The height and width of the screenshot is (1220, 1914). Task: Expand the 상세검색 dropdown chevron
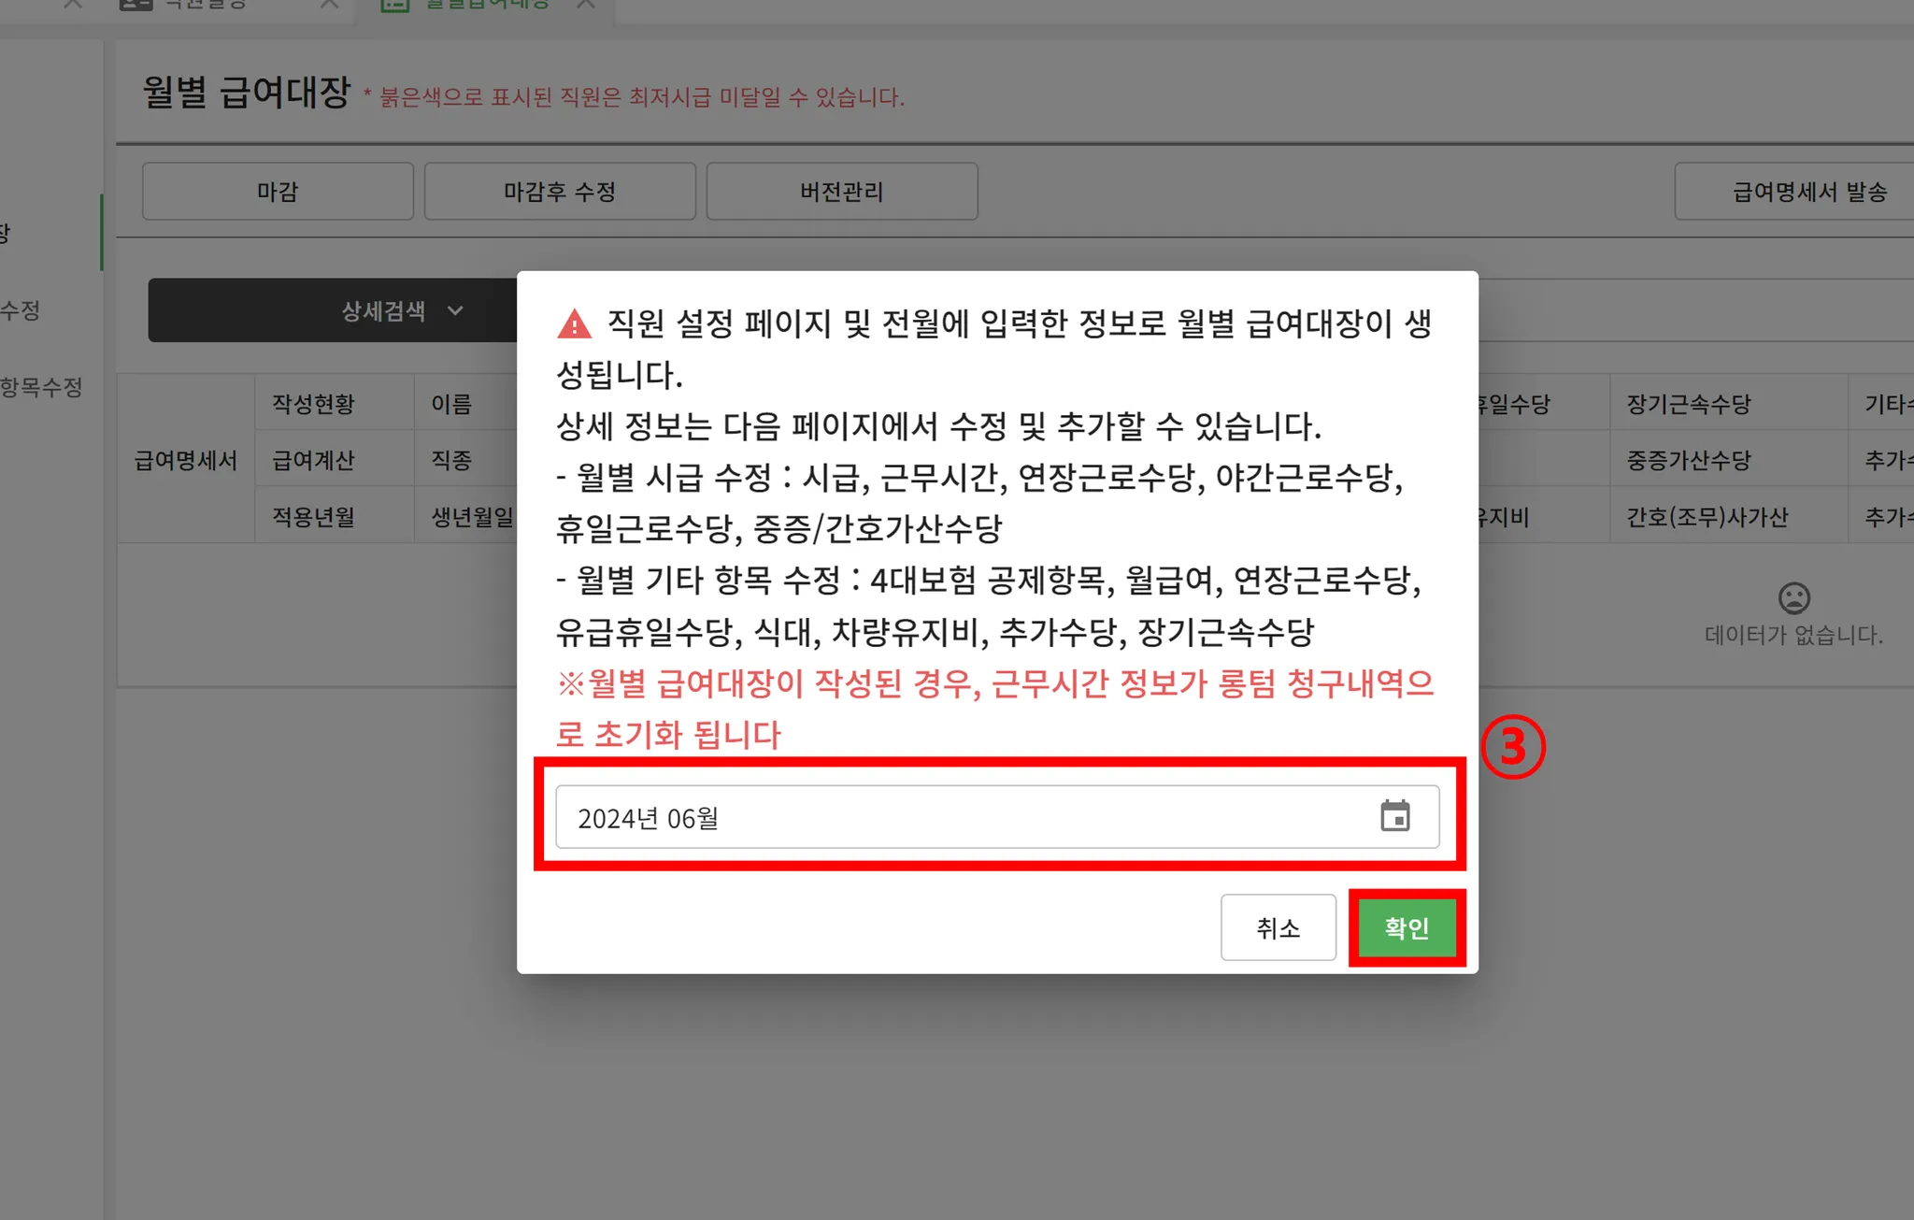[455, 310]
